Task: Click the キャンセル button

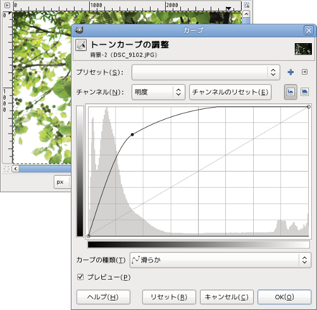Action: pyautogui.click(x=227, y=297)
